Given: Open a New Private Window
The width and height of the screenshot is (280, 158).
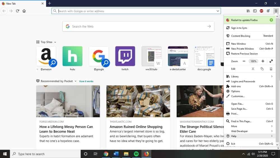Looking at the screenshot, I should coord(250,49).
